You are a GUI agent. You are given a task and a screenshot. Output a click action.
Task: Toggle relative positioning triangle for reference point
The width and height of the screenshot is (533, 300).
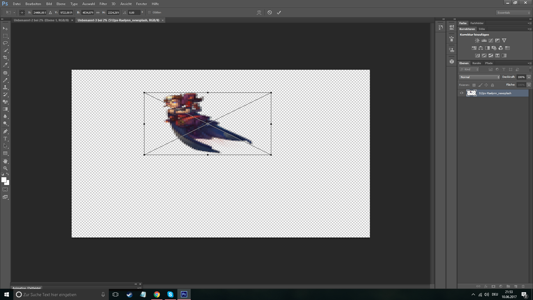(50, 12)
